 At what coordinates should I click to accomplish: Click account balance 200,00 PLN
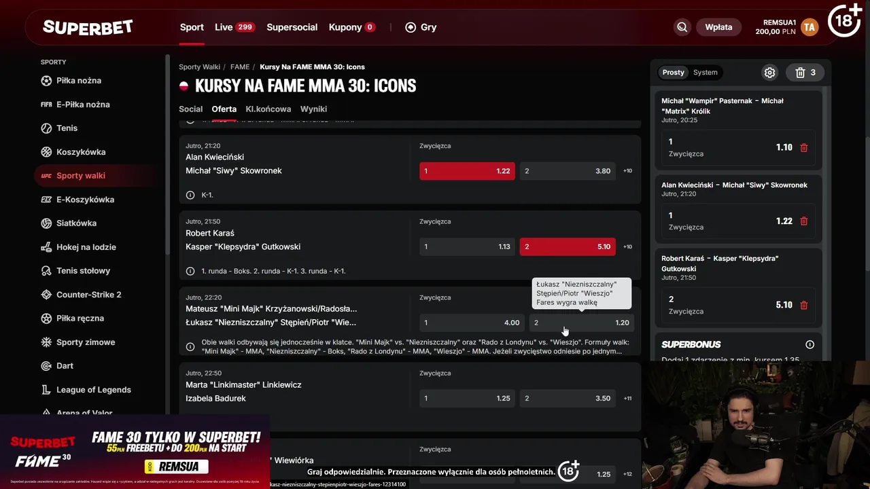coord(776,32)
